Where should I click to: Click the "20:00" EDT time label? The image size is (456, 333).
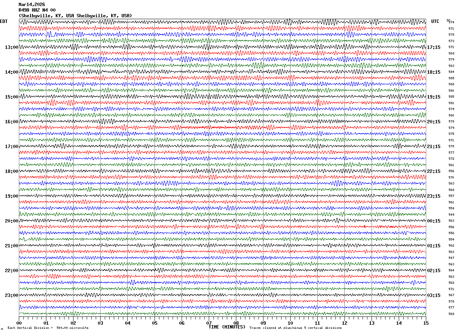[11, 221]
